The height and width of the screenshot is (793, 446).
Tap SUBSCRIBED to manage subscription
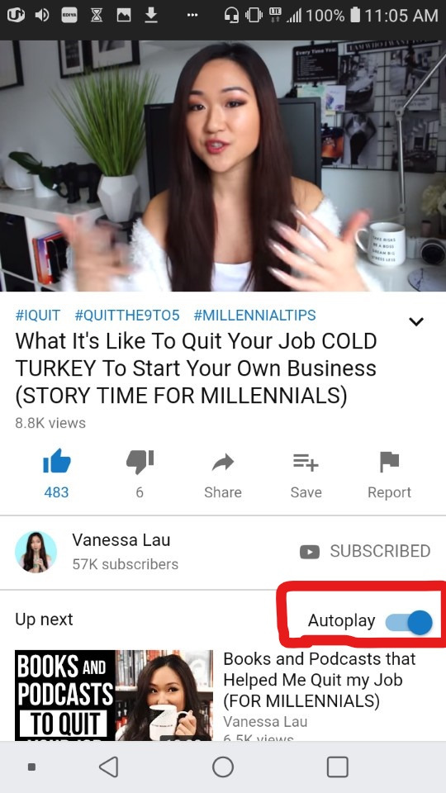pos(365,551)
